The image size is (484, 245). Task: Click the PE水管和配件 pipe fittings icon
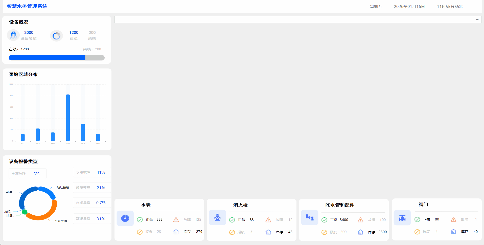tap(310, 217)
